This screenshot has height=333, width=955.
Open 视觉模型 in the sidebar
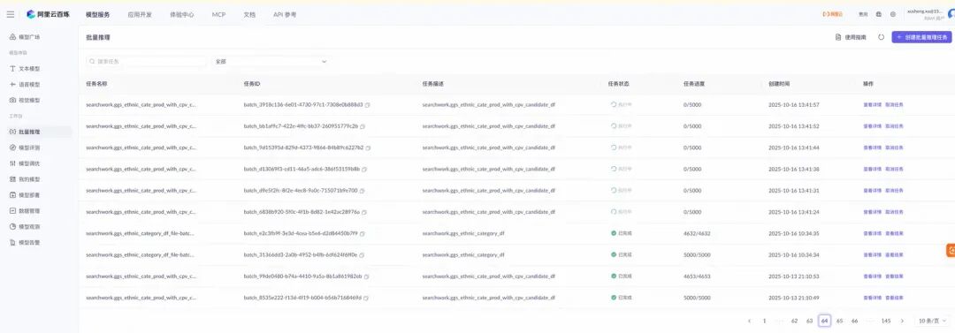tap(25, 100)
